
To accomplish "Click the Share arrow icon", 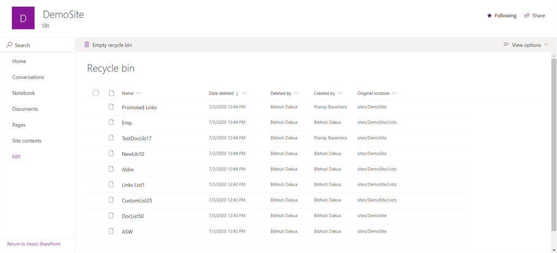I will tap(527, 16).
